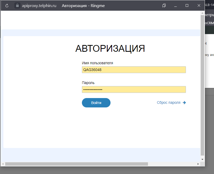The image size is (214, 174).
Task: Close the Ringme authorization popup
Action: pyautogui.click(x=199, y=5)
